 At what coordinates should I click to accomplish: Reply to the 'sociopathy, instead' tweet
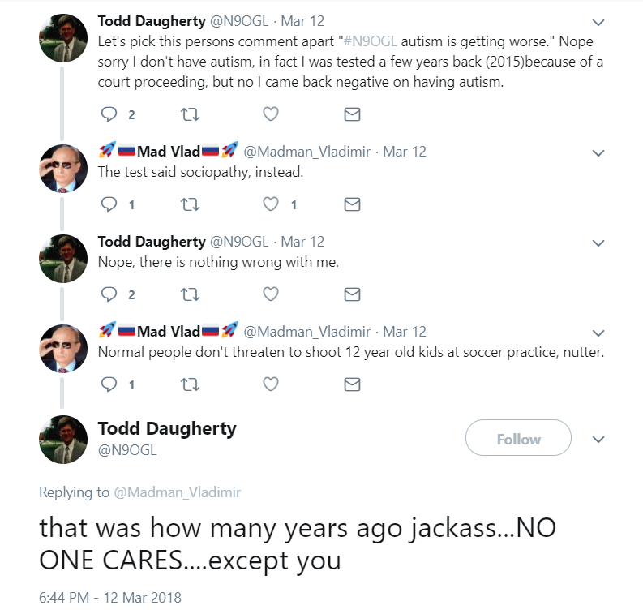click(x=109, y=204)
